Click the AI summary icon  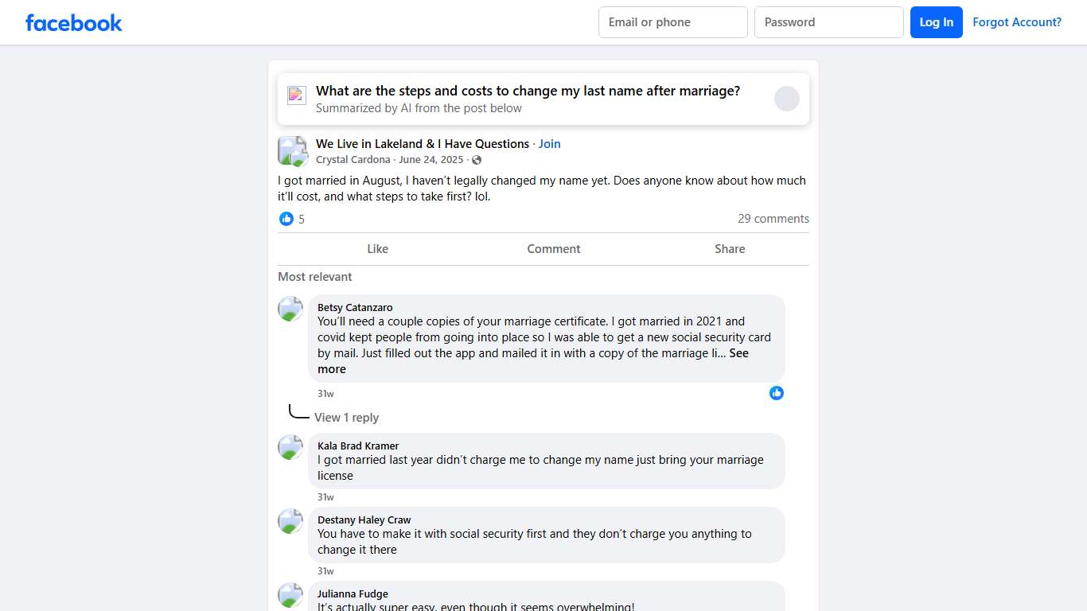pos(297,95)
